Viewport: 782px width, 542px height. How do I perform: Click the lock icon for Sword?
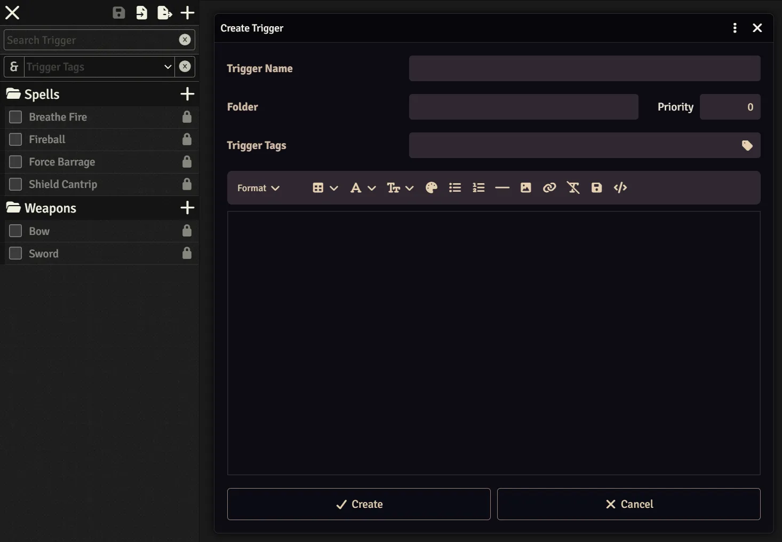187,253
